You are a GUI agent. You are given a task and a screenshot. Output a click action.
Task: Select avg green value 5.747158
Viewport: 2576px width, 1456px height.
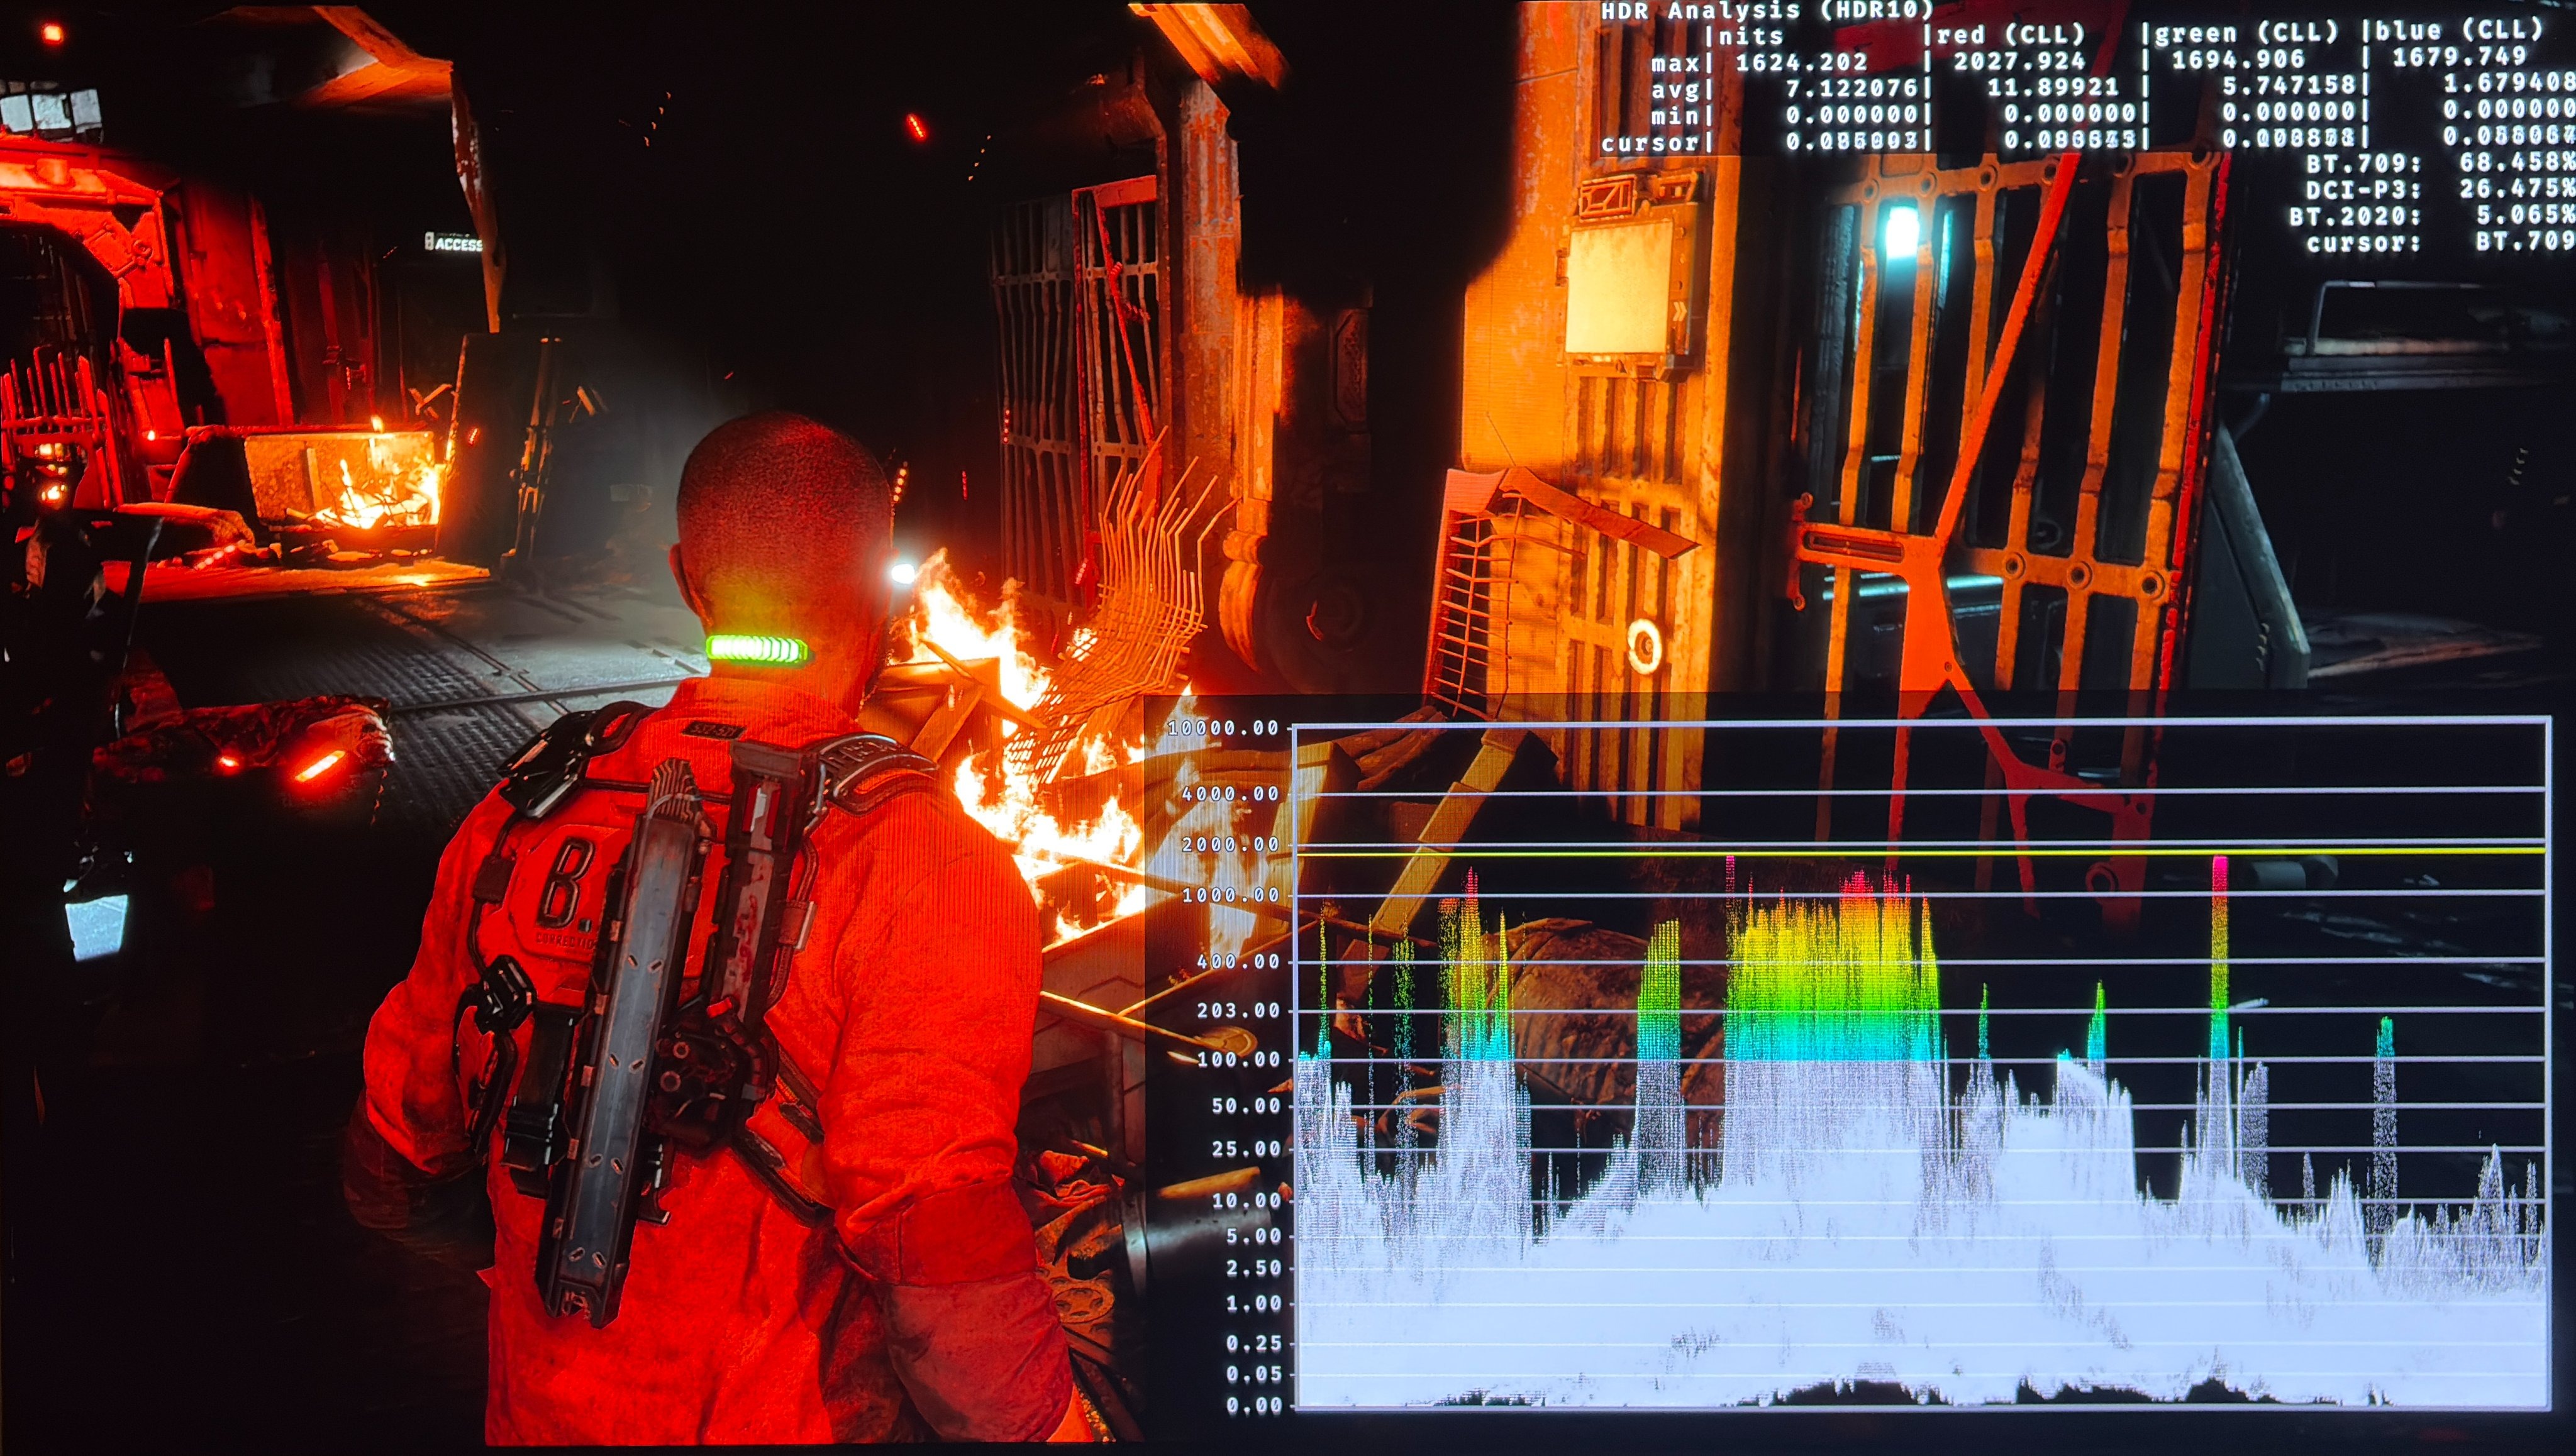coord(2289,85)
